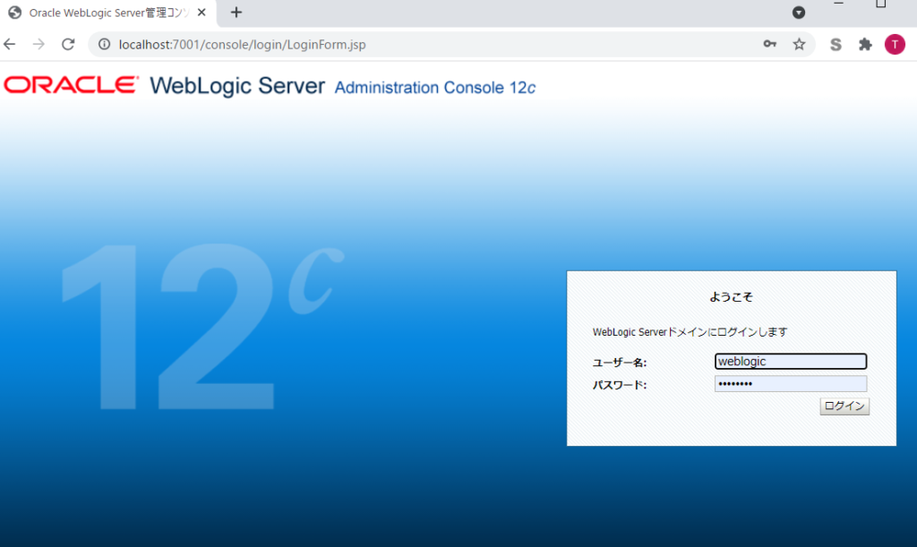Click the red ORACLE logo
917x547 pixels.
[71, 85]
